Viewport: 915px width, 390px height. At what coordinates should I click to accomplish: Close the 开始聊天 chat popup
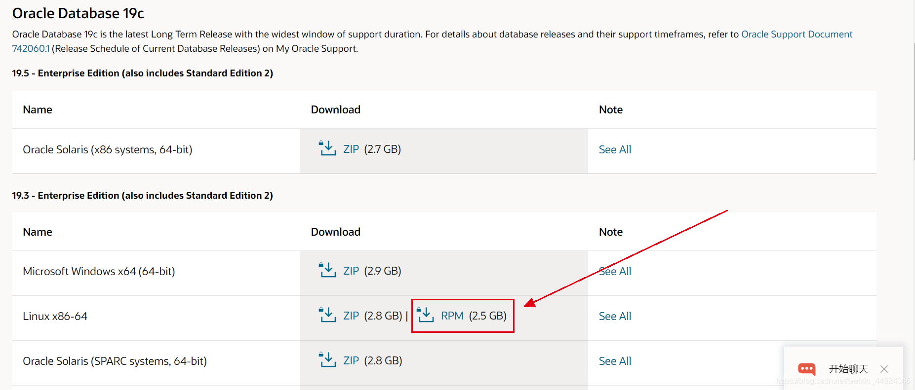[884, 369]
